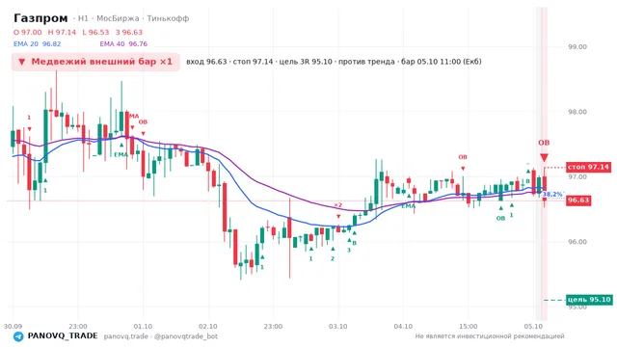
Task: Click the PANOVQ_TRADE channel name
Action: click(63, 336)
